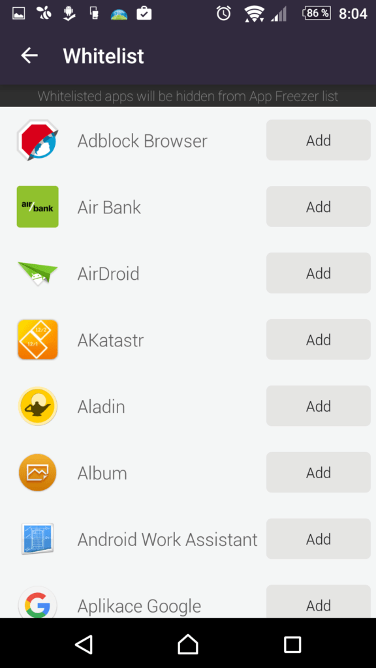Tap the Android Work Assistant blueprint icon
This screenshot has height=668, width=376.
point(37,539)
